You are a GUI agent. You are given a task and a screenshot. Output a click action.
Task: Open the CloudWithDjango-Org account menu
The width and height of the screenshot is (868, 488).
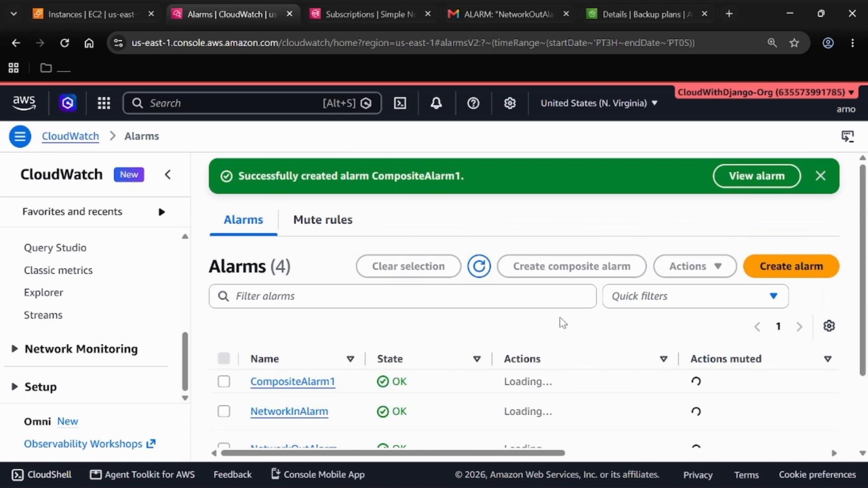click(x=765, y=92)
